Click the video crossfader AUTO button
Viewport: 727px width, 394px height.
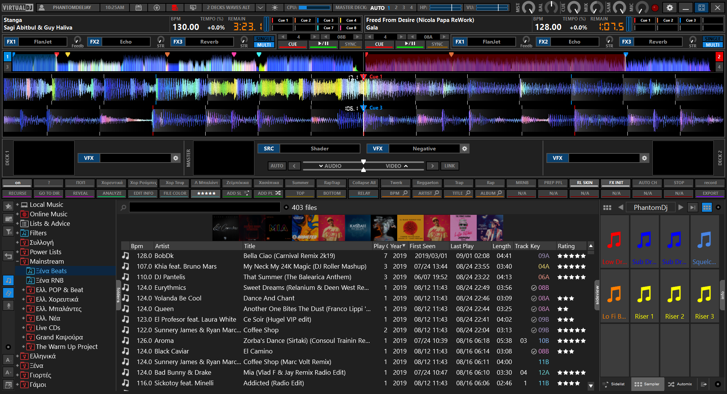(x=277, y=166)
